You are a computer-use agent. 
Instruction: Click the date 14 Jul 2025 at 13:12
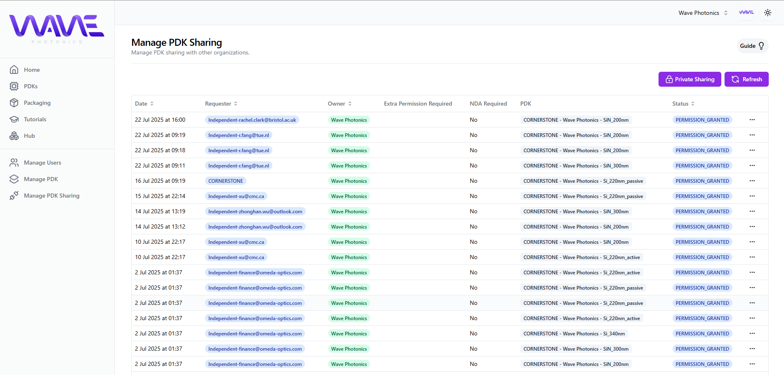point(160,226)
